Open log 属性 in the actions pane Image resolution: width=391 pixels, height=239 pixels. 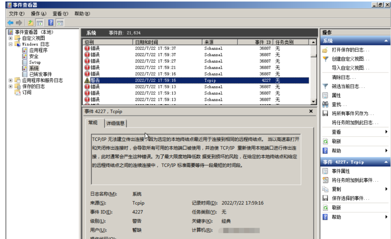[336, 95]
